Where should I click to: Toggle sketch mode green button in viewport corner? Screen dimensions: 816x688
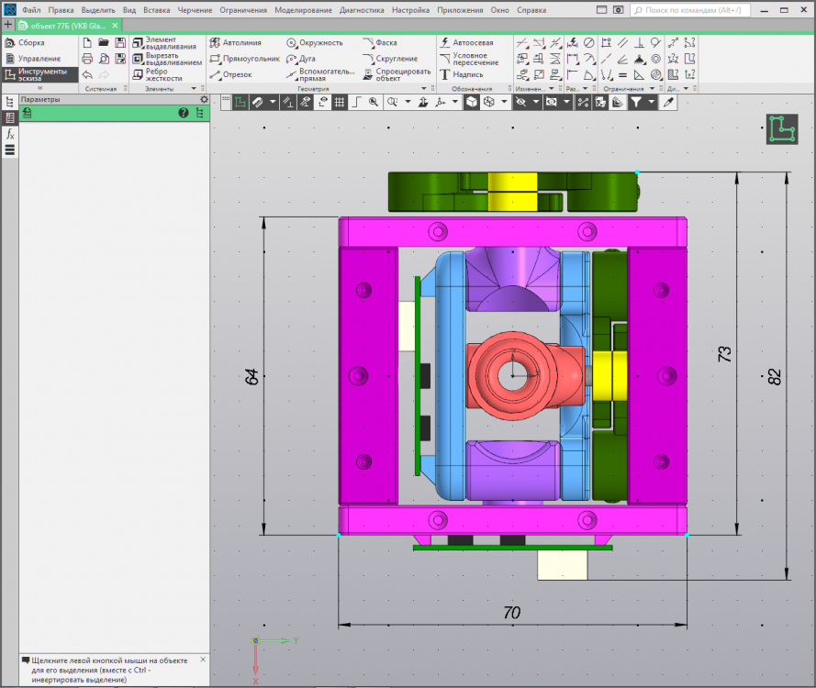(782, 129)
